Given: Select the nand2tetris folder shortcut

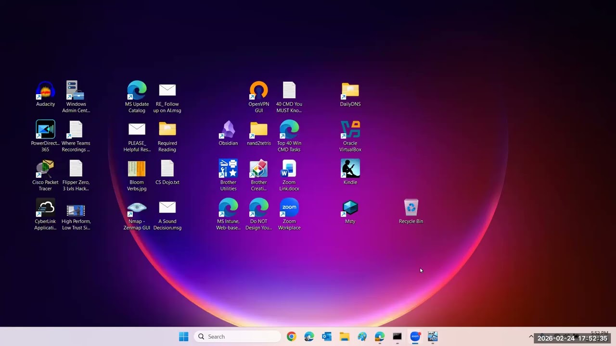Looking at the screenshot, I should coord(259,133).
